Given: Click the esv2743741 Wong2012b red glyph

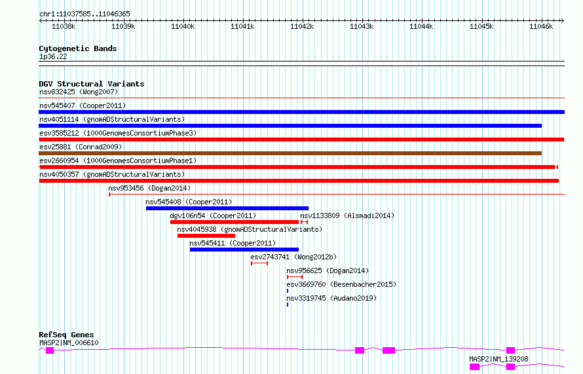Looking at the screenshot, I should 259,263.
